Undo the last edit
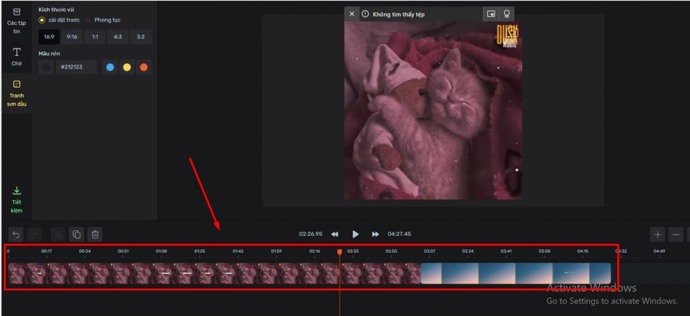Image resolution: width=690 pixels, height=316 pixels. tap(16, 234)
